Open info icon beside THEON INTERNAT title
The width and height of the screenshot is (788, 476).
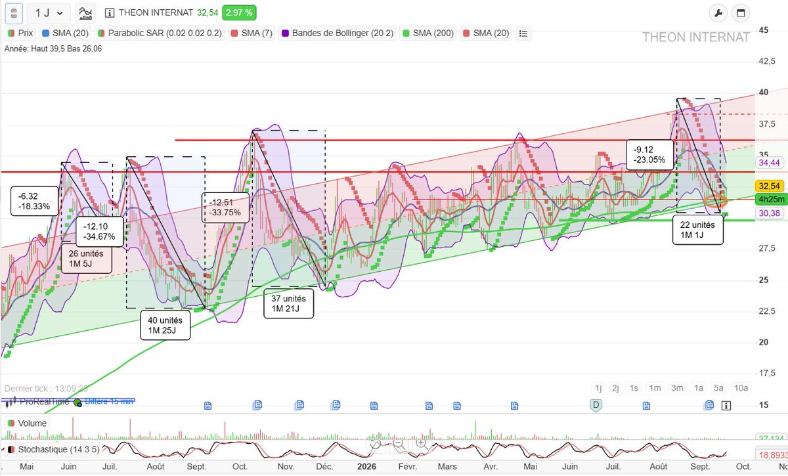pos(109,12)
